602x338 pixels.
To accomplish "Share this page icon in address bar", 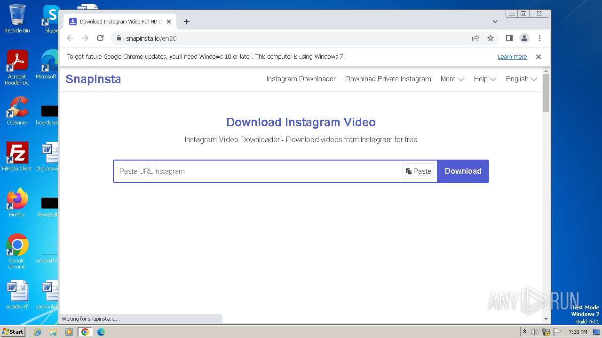I will click(475, 38).
